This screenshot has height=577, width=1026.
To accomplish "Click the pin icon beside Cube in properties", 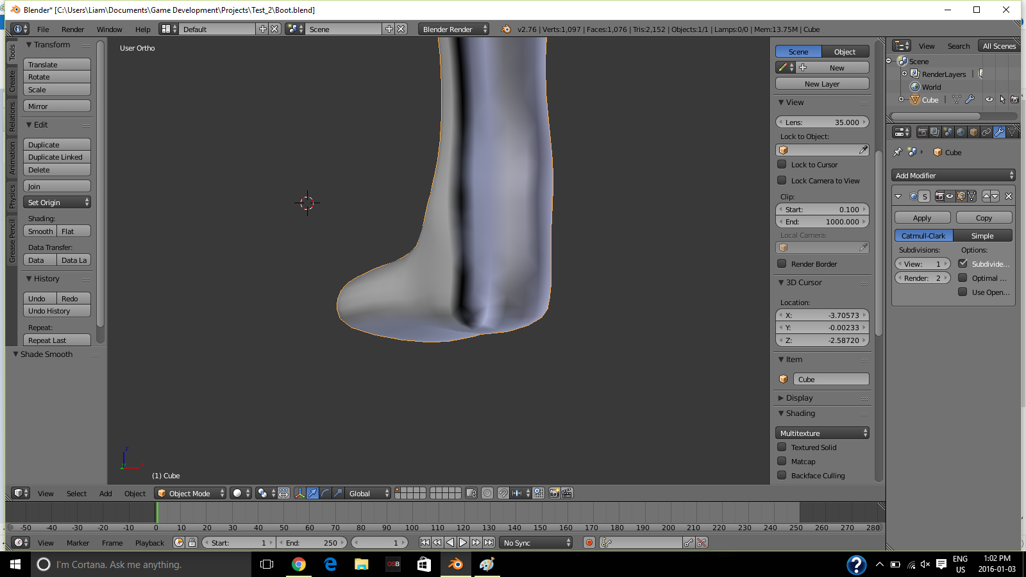I will click(898, 152).
